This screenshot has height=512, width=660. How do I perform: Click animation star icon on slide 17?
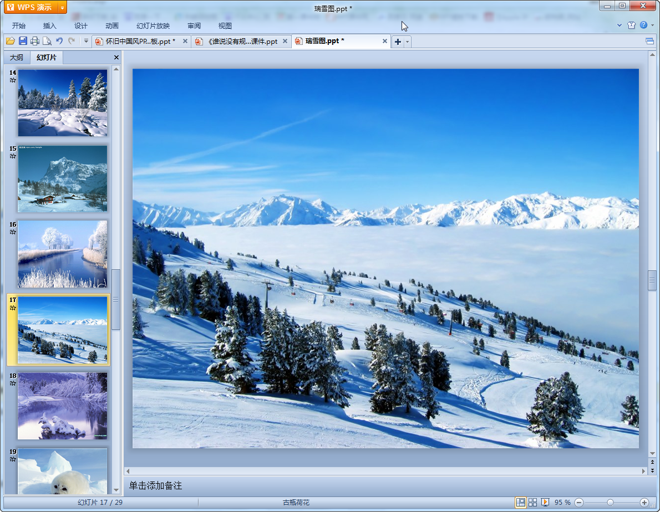[13, 308]
